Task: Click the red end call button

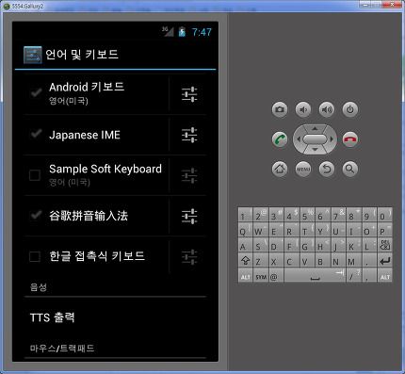Action: pyautogui.click(x=350, y=139)
